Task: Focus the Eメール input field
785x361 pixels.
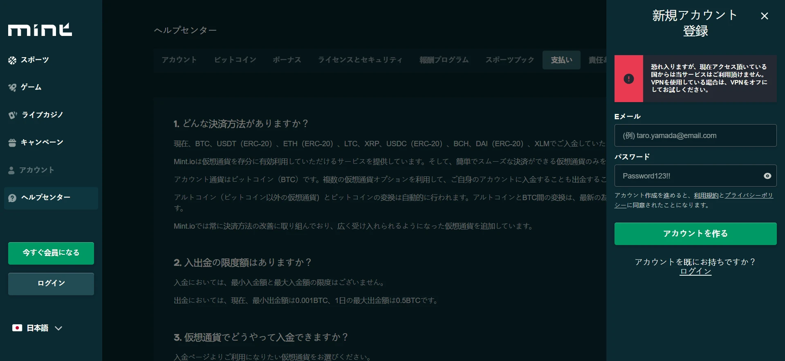Action: coord(695,136)
